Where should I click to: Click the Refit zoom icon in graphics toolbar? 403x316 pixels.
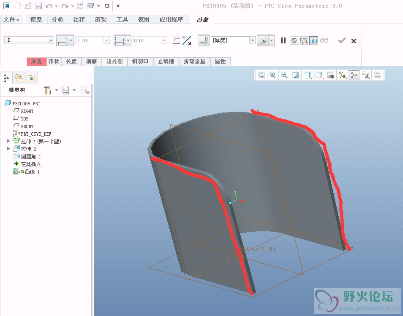(x=261, y=75)
